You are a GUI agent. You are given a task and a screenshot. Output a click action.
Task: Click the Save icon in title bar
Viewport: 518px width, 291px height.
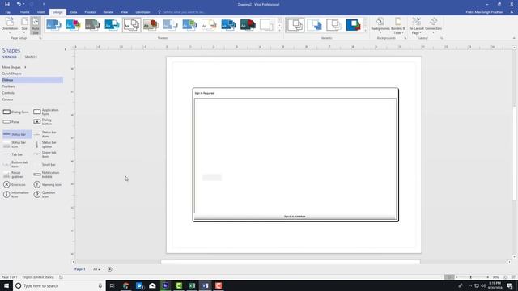pos(7,4)
